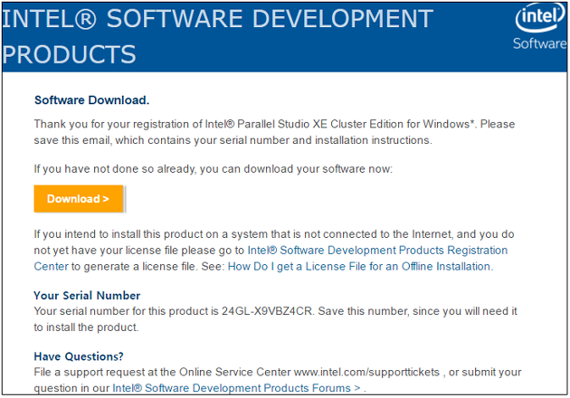This screenshot has height=398, width=570.
Task: Click the Software Download heading
Action: (x=91, y=100)
